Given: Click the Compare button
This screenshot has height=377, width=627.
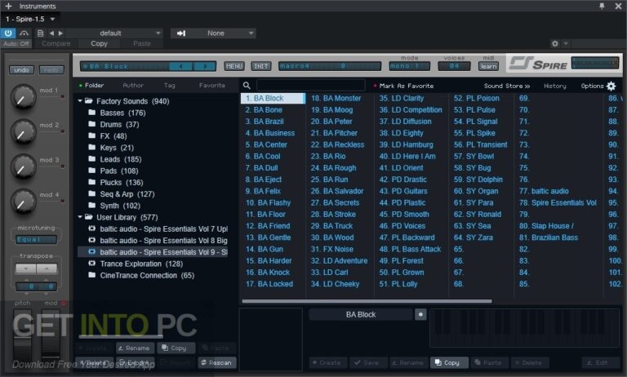Looking at the screenshot, I should click(x=56, y=43).
